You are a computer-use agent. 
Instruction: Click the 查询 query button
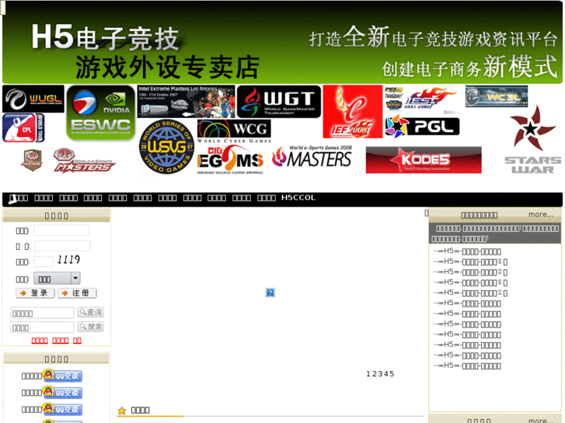point(91,312)
